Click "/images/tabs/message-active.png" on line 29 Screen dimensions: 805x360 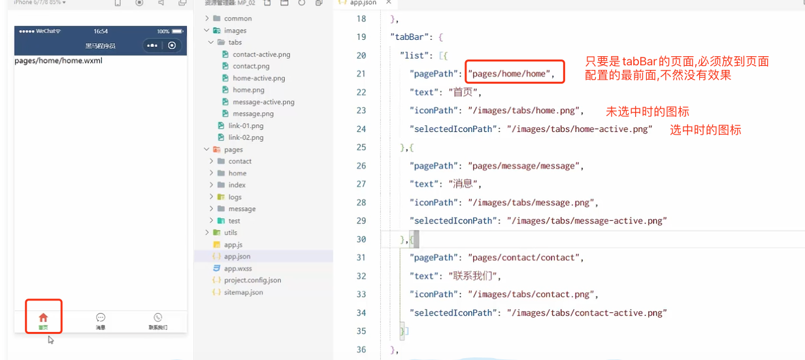coord(587,221)
